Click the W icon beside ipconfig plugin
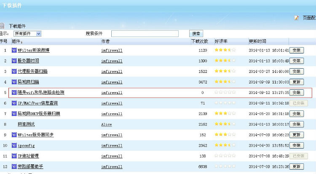 14,145
